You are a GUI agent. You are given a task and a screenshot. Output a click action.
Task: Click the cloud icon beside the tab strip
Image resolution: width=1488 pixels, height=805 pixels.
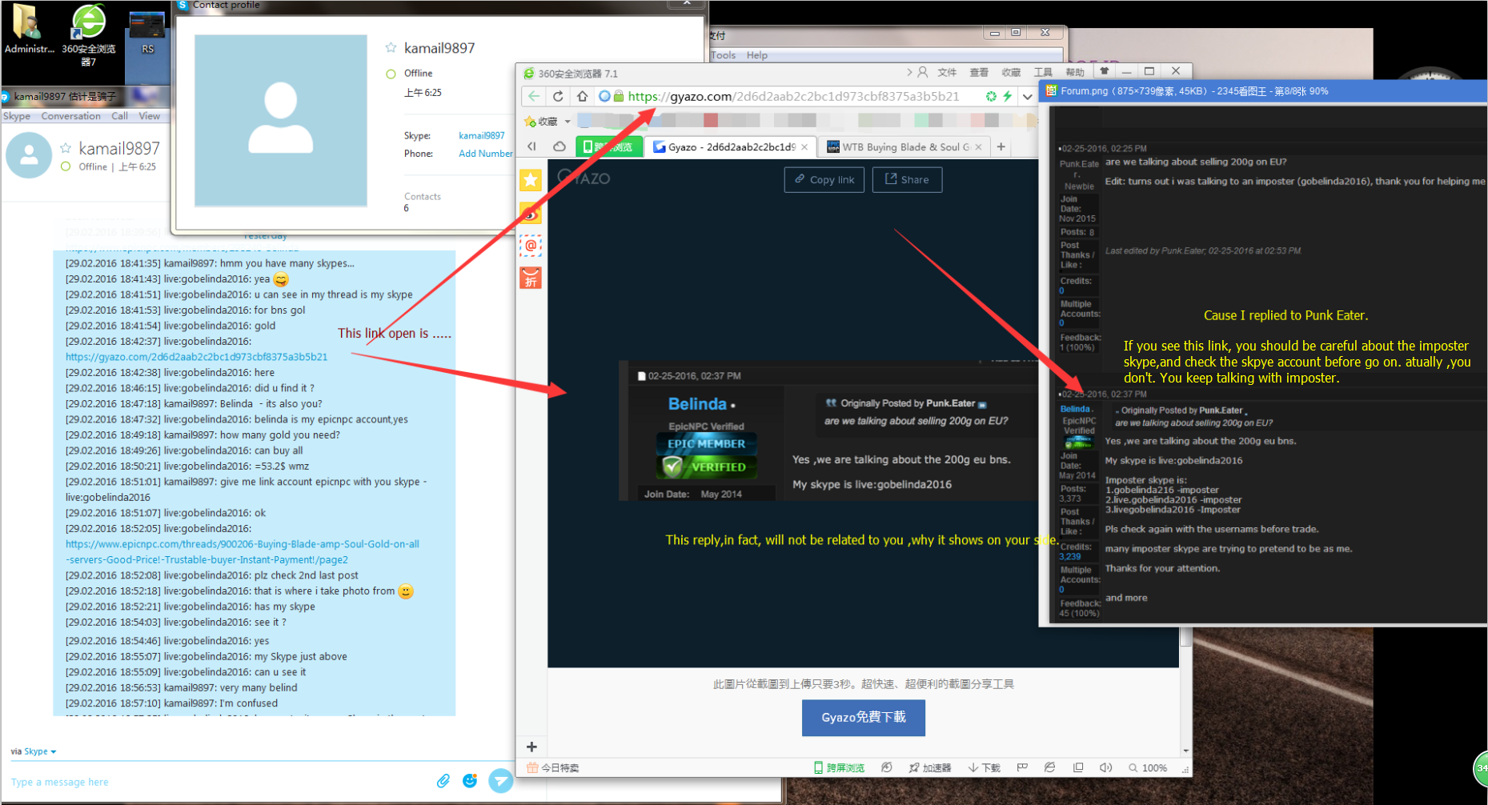click(x=560, y=146)
